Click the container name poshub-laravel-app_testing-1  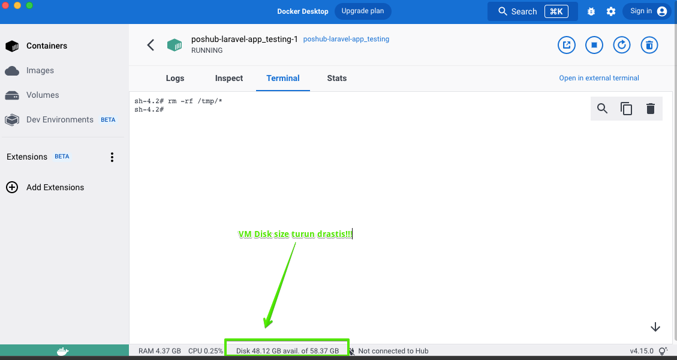(245, 40)
